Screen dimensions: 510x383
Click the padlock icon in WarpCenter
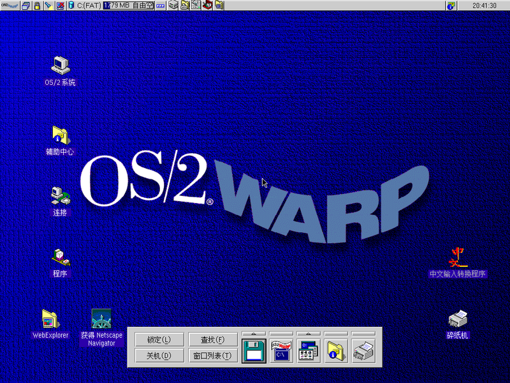coord(37,6)
